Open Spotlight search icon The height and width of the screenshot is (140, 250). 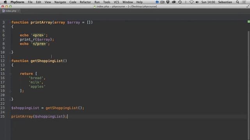[x=237, y=2]
